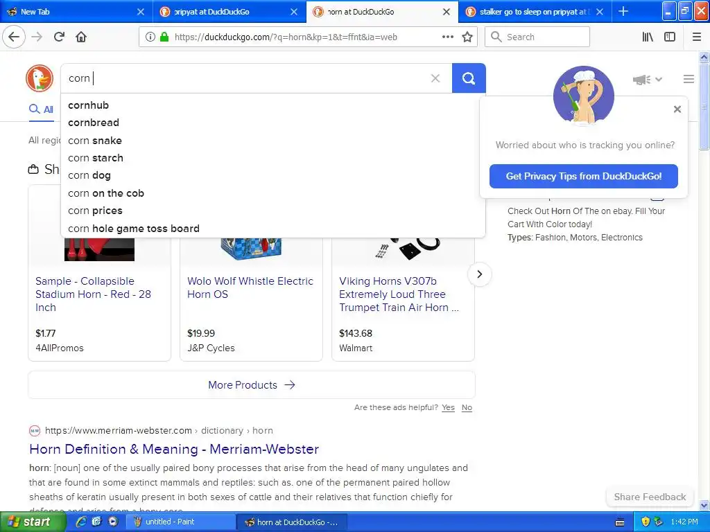Click the browser Forward arrow button

pos(37,37)
